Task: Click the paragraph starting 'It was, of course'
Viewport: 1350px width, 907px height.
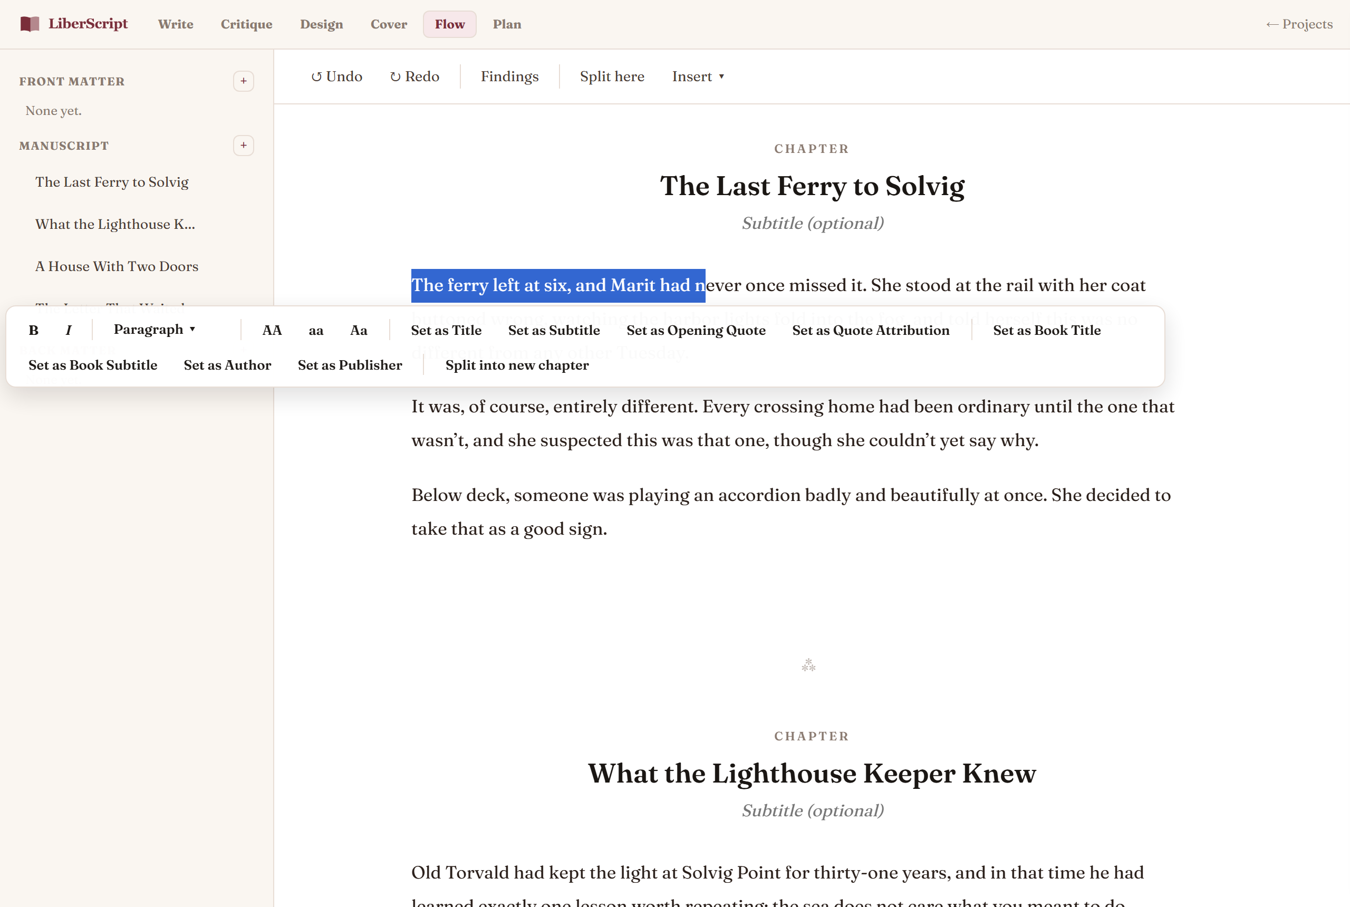Action: click(x=793, y=423)
